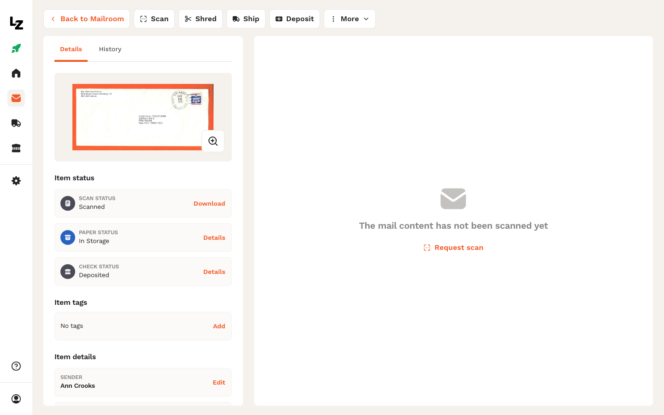Screen dimensions: 664x415
Task: Click Request scan link
Action: [453, 248]
